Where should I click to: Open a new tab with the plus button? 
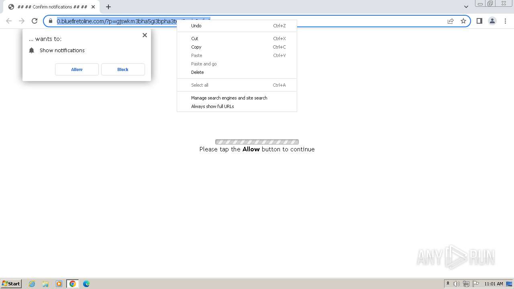pyautogui.click(x=108, y=7)
